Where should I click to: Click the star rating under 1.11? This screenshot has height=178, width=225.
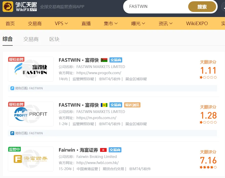(x=208, y=77)
